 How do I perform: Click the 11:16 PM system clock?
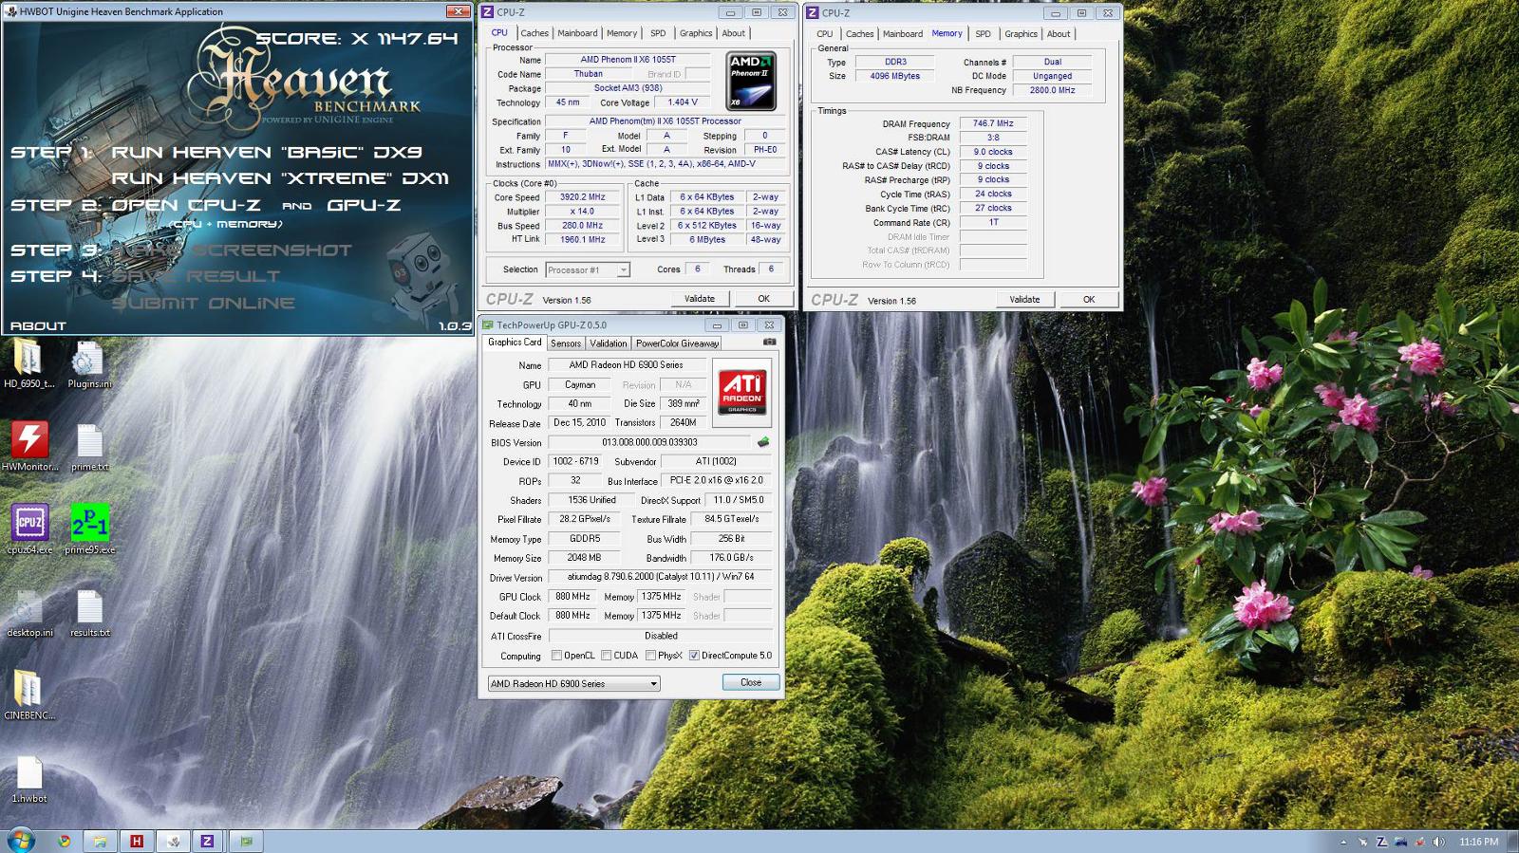coord(1478,842)
